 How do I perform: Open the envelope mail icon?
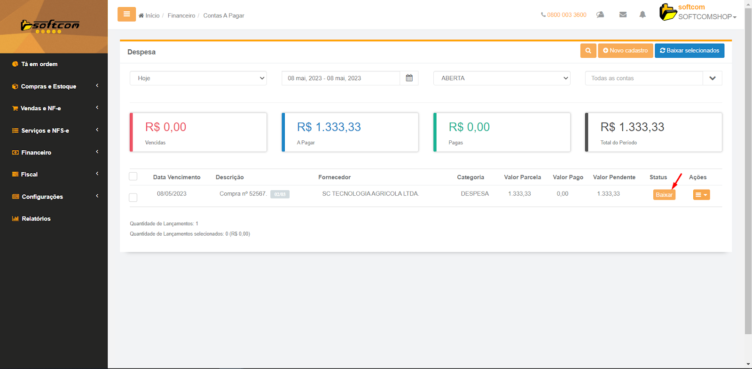click(623, 15)
